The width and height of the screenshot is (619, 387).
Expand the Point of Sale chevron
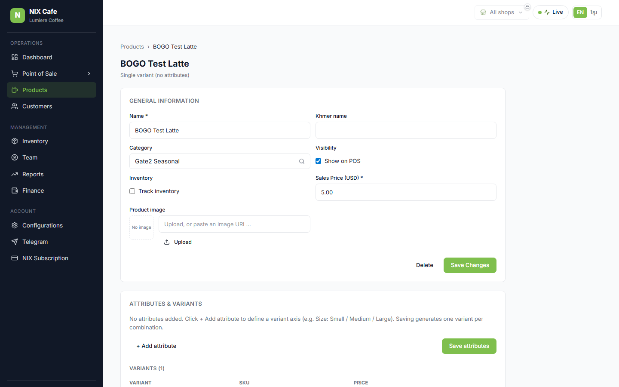click(89, 74)
